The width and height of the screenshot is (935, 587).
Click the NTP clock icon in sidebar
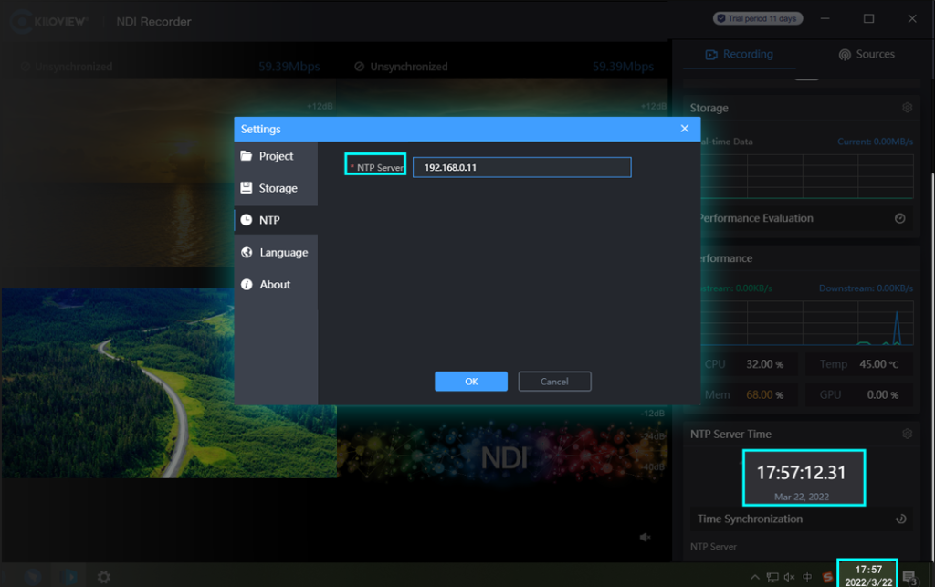(x=246, y=220)
